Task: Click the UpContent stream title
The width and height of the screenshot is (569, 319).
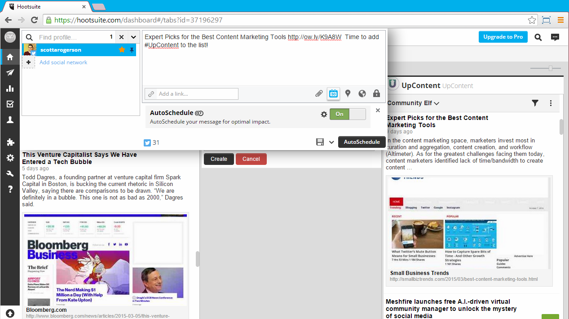Action: pyautogui.click(x=420, y=85)
